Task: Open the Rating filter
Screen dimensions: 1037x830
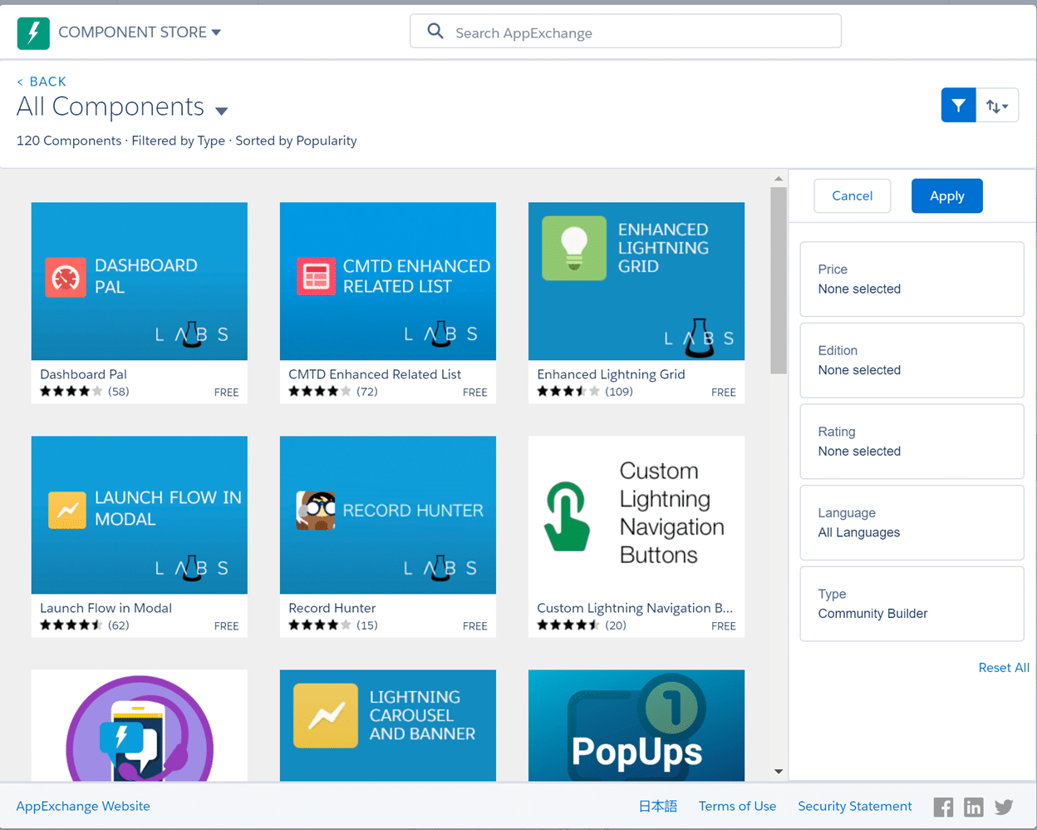Action: (x=912, y=442)
